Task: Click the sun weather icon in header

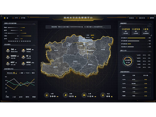Action: pos(4,18)
